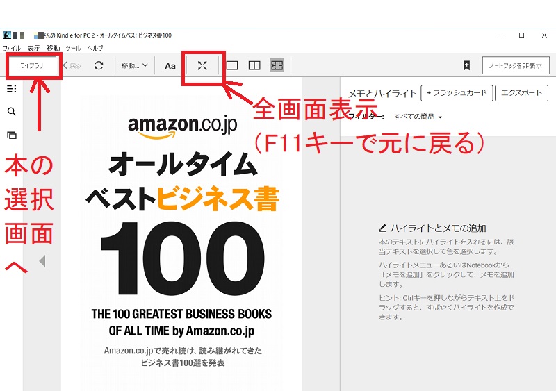
Task: Turn to previous page with left arrow
Action: click(x=42, y=261)
